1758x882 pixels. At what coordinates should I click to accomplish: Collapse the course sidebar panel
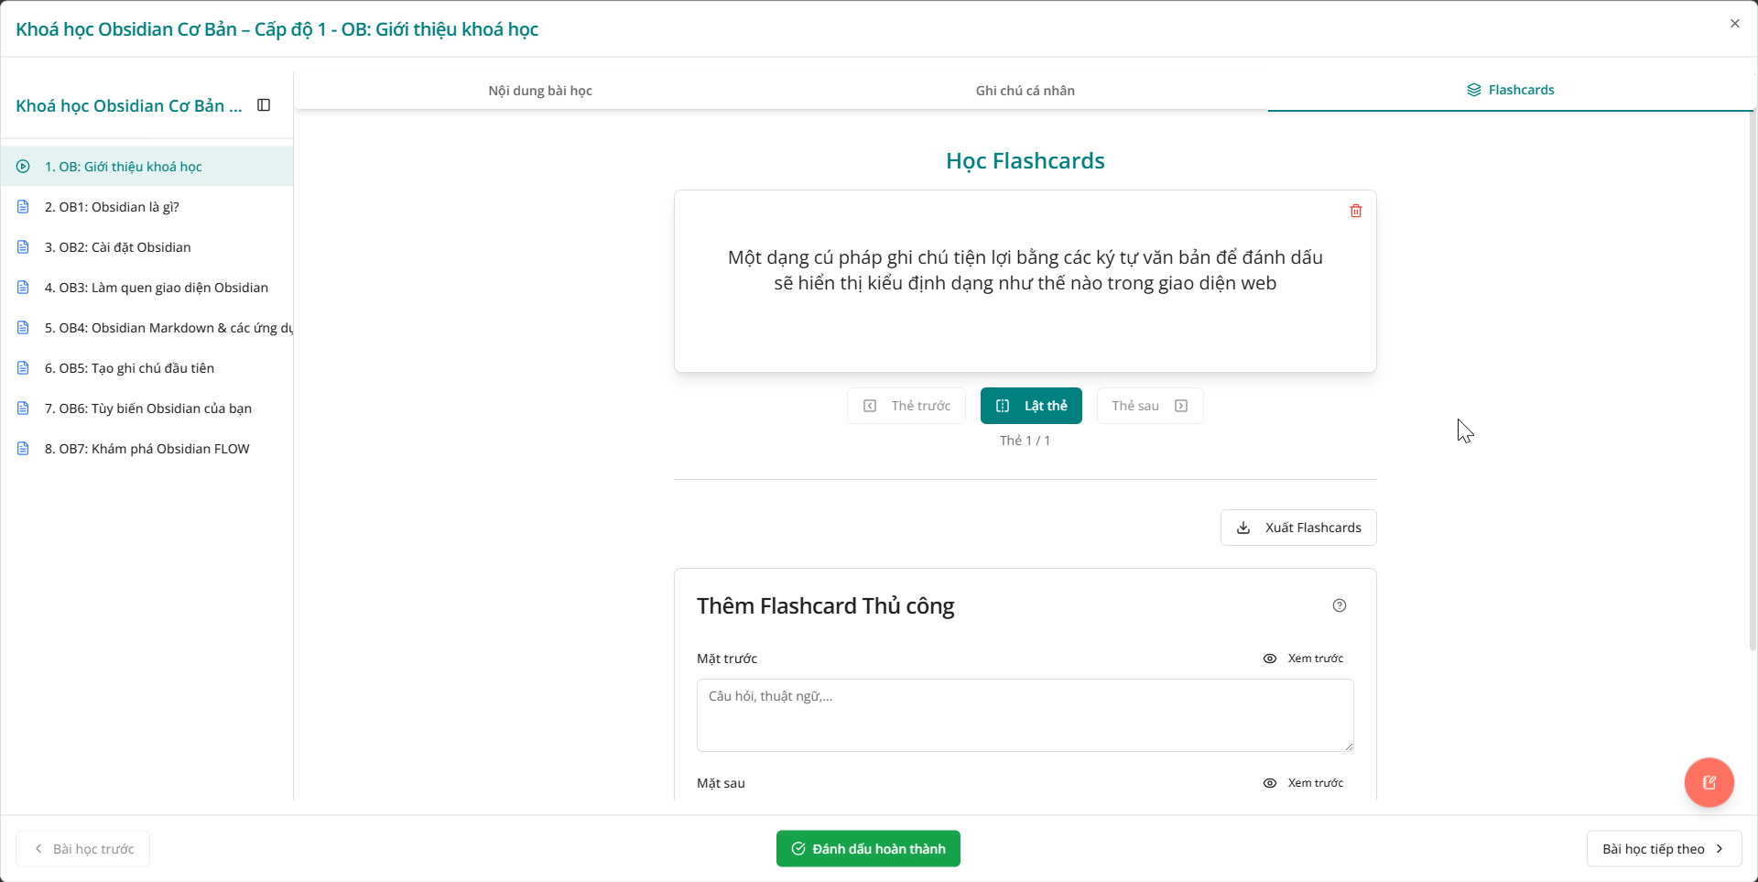pos(264,104)
